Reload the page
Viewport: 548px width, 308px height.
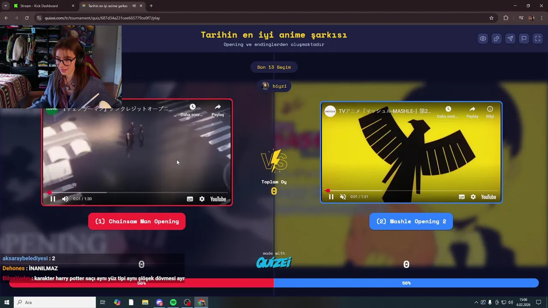(27, 18)
